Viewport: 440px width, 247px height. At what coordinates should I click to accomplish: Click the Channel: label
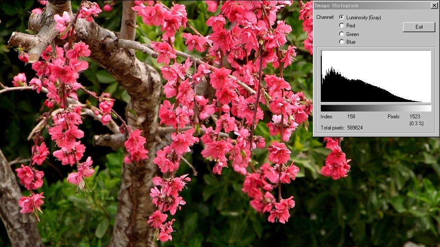[x=325, y=17]
